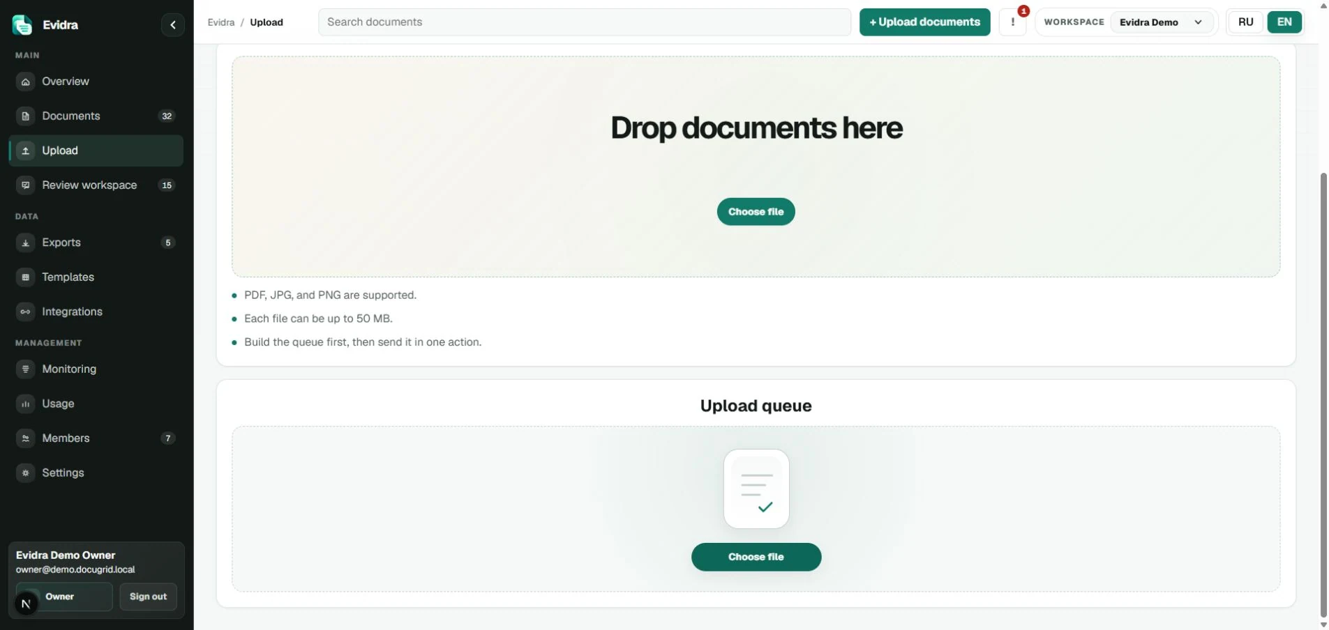Click the Usage bar chart icon

pyautogui.click(x=26, y=404)
